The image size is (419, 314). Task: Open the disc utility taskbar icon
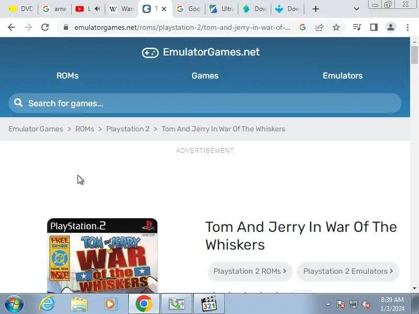177,304
